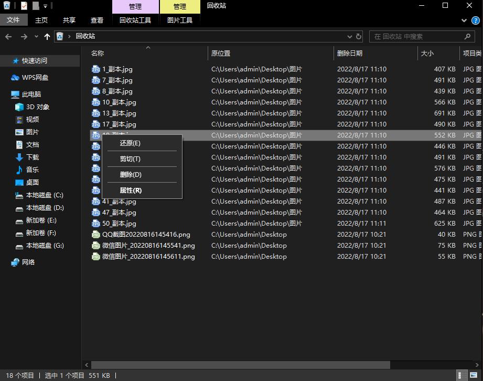Image resolution: width=483 pixels, height=381 pixels.
Task: Open the 图片工具 ribbon tab
Action: [x=180, y=20]
